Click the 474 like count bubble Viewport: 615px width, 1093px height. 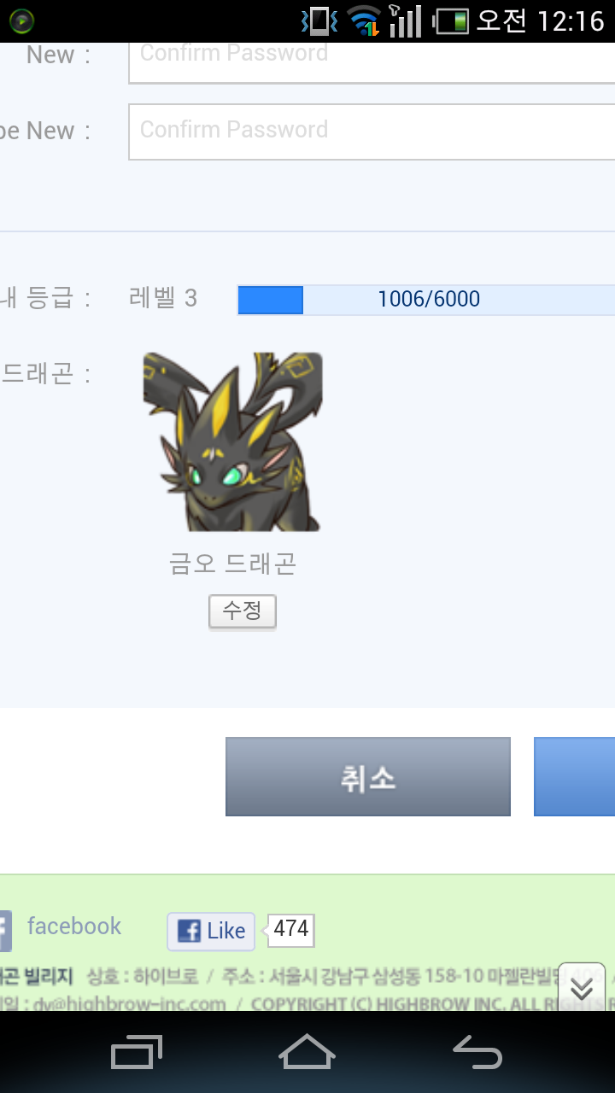(x=291, y=930)
